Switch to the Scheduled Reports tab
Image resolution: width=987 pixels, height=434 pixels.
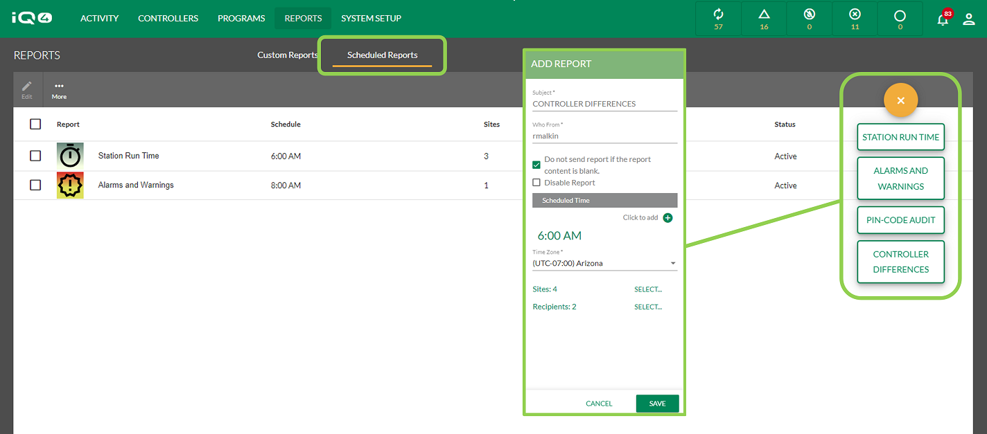click(x=383, y=55)
